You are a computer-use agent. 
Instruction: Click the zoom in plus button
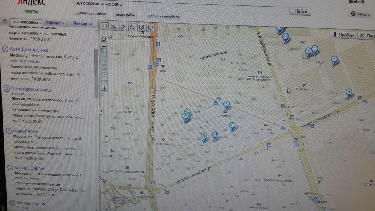pos(104,88)
